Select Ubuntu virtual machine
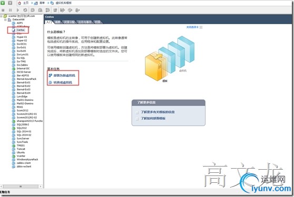 [x=21, y=152]
